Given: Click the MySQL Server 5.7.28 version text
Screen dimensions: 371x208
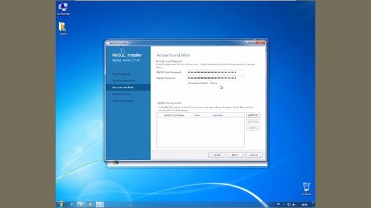Looking at the screenshot, I should 126,60.
